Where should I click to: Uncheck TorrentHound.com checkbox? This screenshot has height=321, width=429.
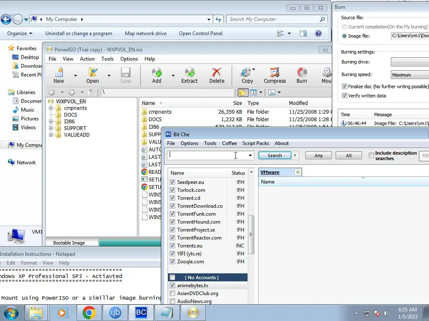coord(172,222)
